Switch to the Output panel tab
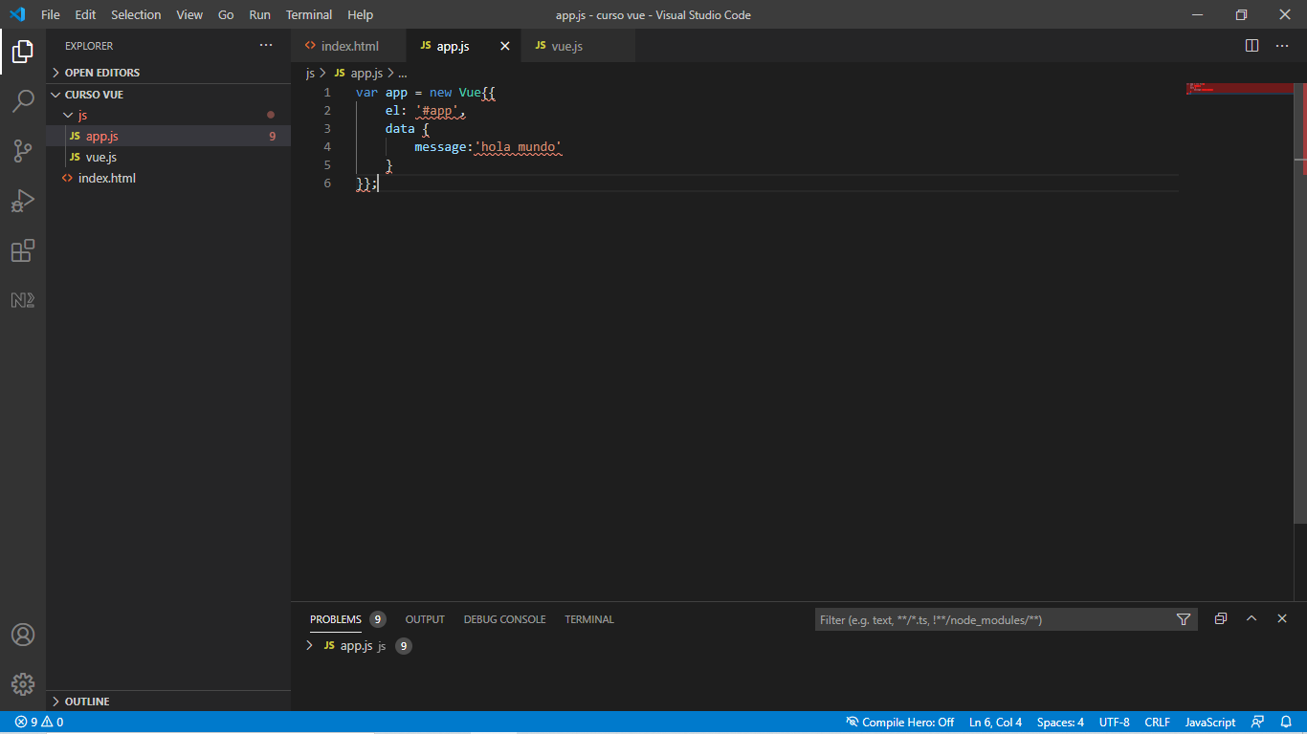Image resolution: width=1307 pixels, height=734 pixels. tap(425, 619)
